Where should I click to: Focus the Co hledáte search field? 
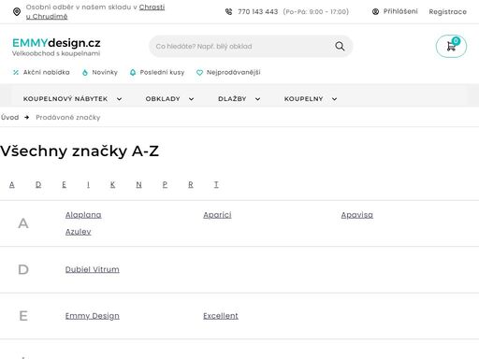(241, 47)
